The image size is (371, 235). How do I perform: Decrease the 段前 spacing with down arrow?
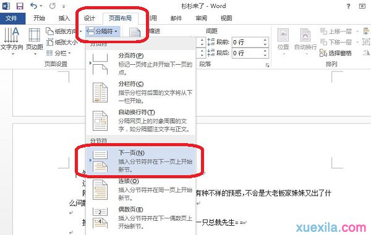pos(265,44)
